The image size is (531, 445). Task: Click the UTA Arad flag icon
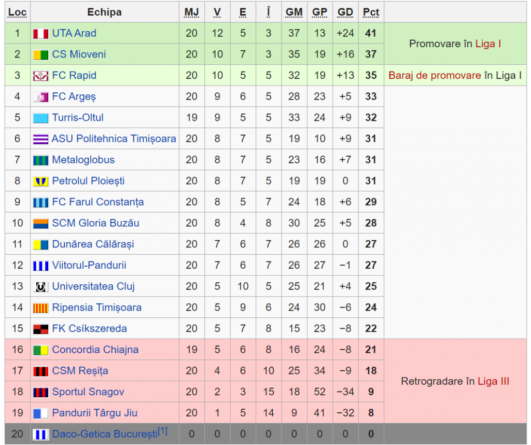coord(40,34)
